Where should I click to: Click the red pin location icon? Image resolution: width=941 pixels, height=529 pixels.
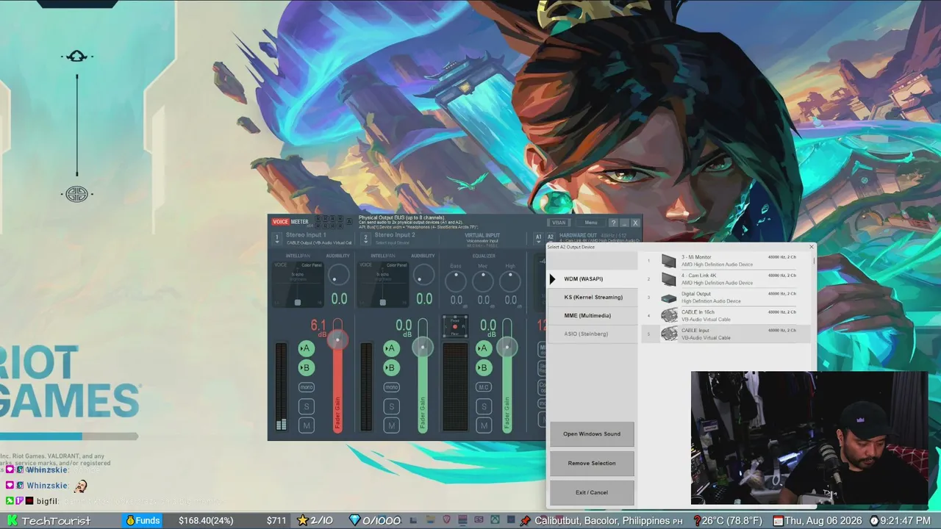coord(525,521)
